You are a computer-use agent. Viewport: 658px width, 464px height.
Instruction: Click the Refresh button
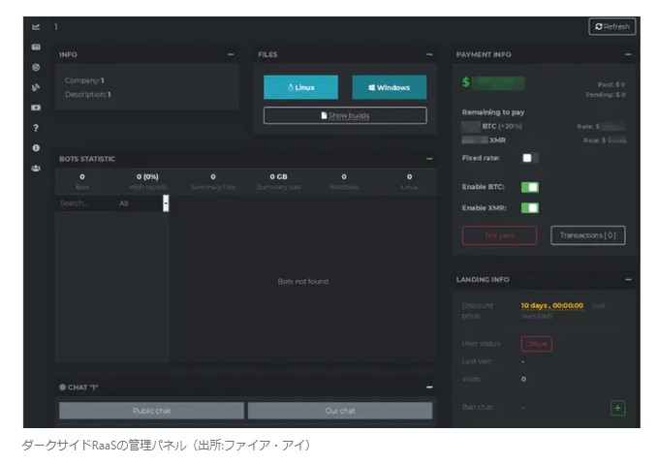[611, 27]
